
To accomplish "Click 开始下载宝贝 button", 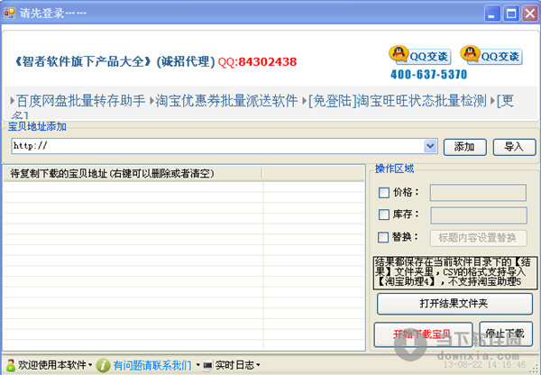I will 423,334.
